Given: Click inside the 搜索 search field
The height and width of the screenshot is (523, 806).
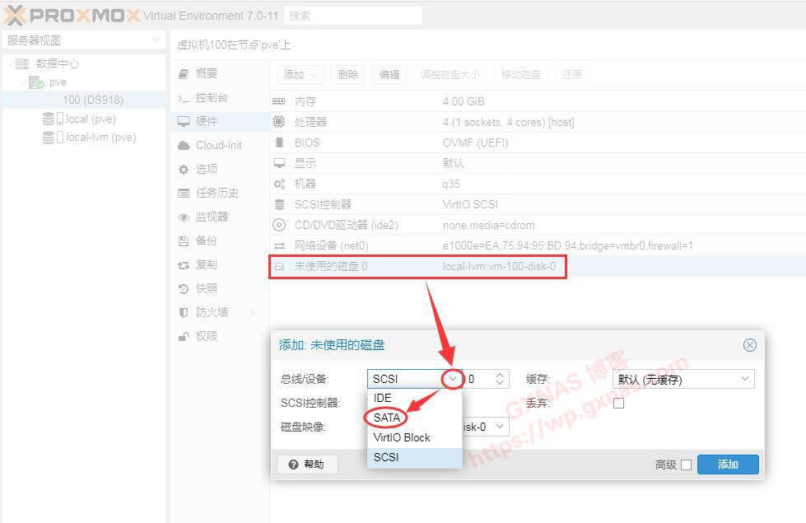Looking at the screenshot, I should [352, 15].
